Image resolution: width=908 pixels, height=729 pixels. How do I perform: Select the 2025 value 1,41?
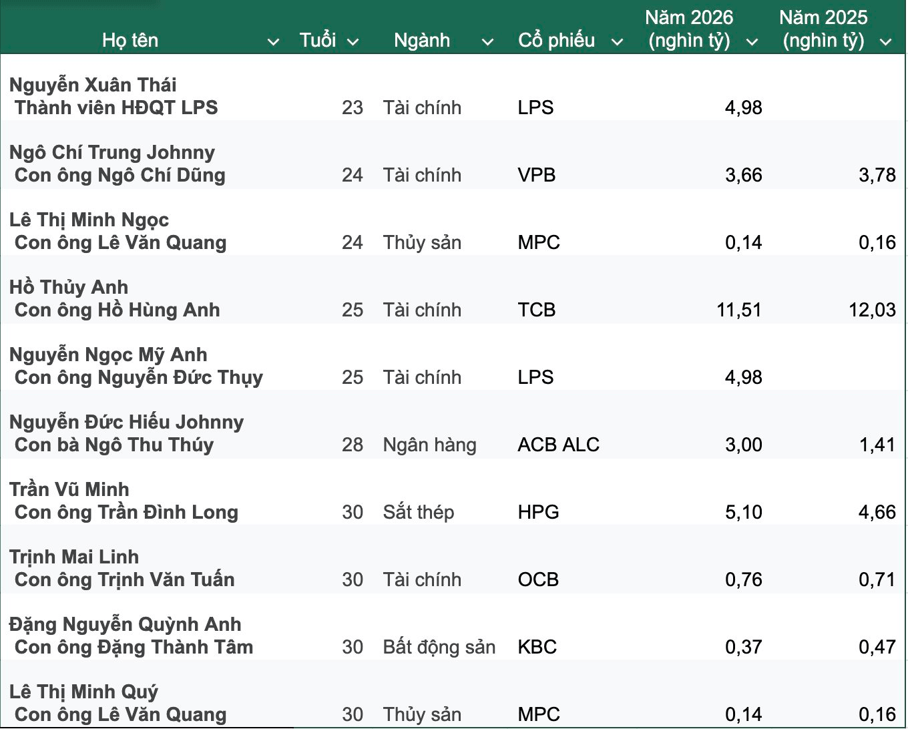877,445
